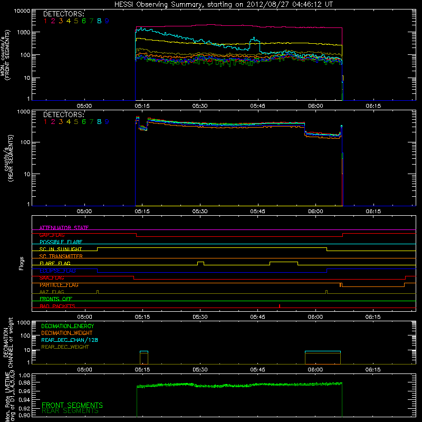Viewport: 422px width, 422px height.
Task: Click the 10000 tick on front segments axis
Action: 22,11
